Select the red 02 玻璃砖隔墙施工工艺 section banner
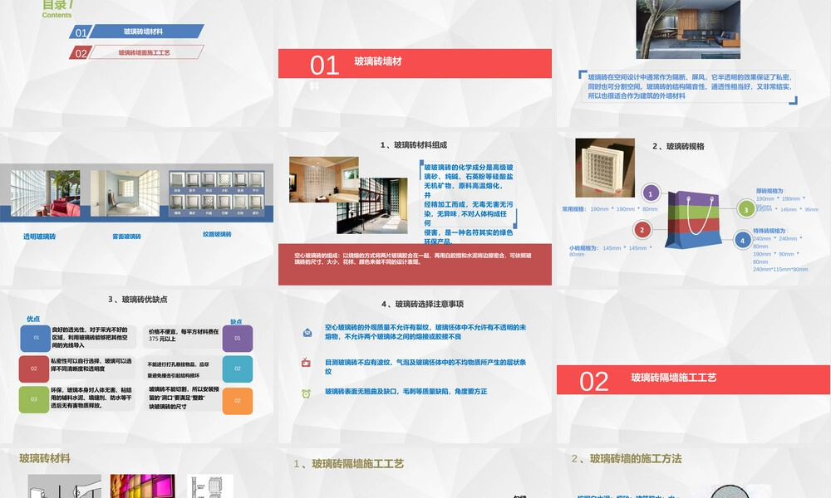Viewport: 831px width, 498px height. coord(693,379)
